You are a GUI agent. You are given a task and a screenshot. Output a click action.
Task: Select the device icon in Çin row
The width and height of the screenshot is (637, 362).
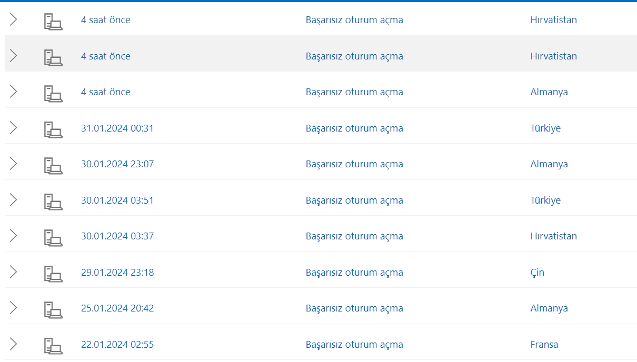click(x=53, y=273)
